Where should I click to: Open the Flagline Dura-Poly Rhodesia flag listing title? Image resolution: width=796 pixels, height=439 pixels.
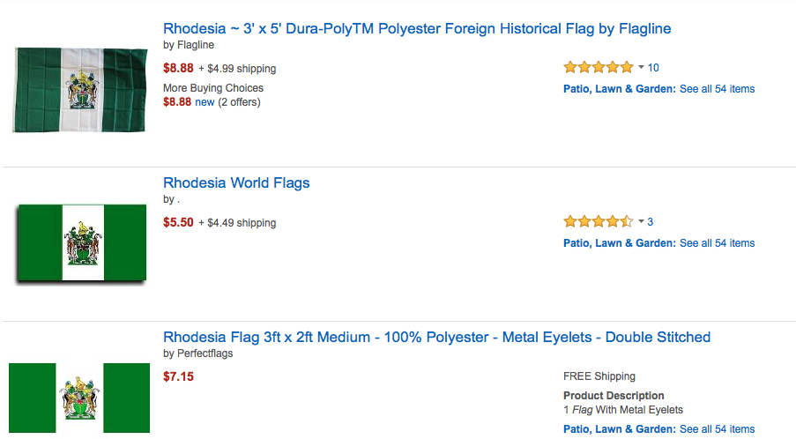pyautogui.click(x=417, y=28)
